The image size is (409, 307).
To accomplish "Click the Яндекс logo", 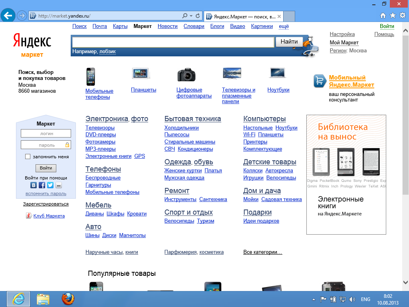I will 32,40.
